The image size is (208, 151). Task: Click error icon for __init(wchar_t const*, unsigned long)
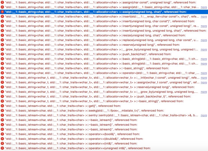click(x=2, y=78)
